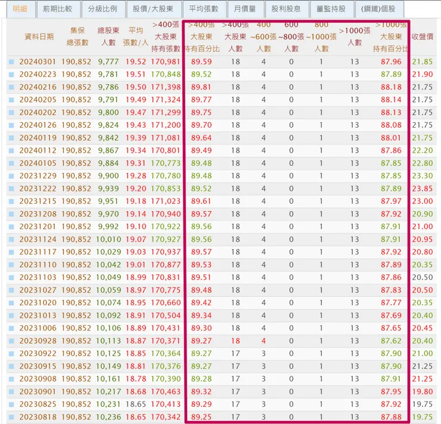This screenshot has height=424, width=441.
Task: Click closing price 23.85 for 20231222
Action: (423, 189)
